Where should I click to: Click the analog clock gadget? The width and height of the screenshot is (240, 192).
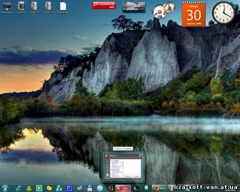click(223, 12)
